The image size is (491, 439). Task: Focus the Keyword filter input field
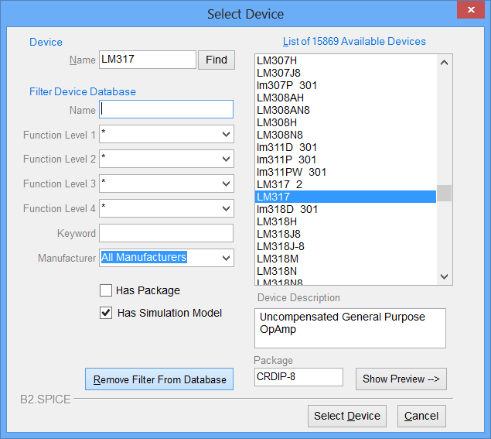[166, 233]
